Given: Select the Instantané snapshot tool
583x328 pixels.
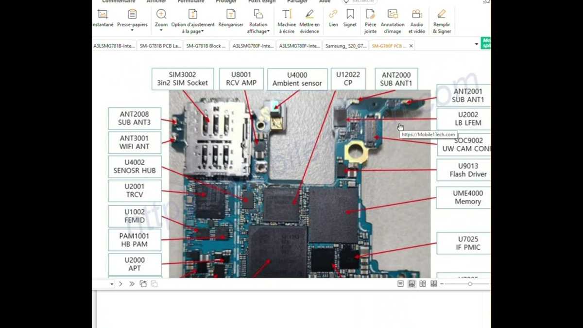Looking at the screenshot, I should [103, 18].
